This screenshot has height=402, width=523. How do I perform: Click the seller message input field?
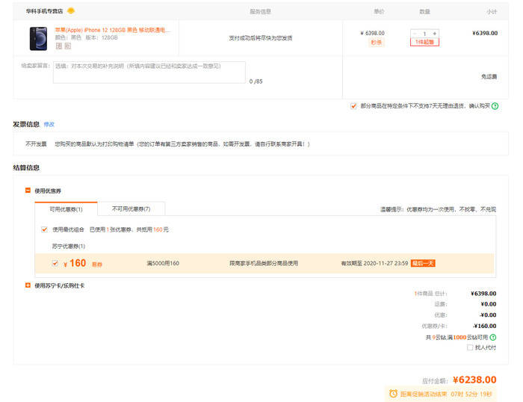pyautogui.click(x=149, y=72)
